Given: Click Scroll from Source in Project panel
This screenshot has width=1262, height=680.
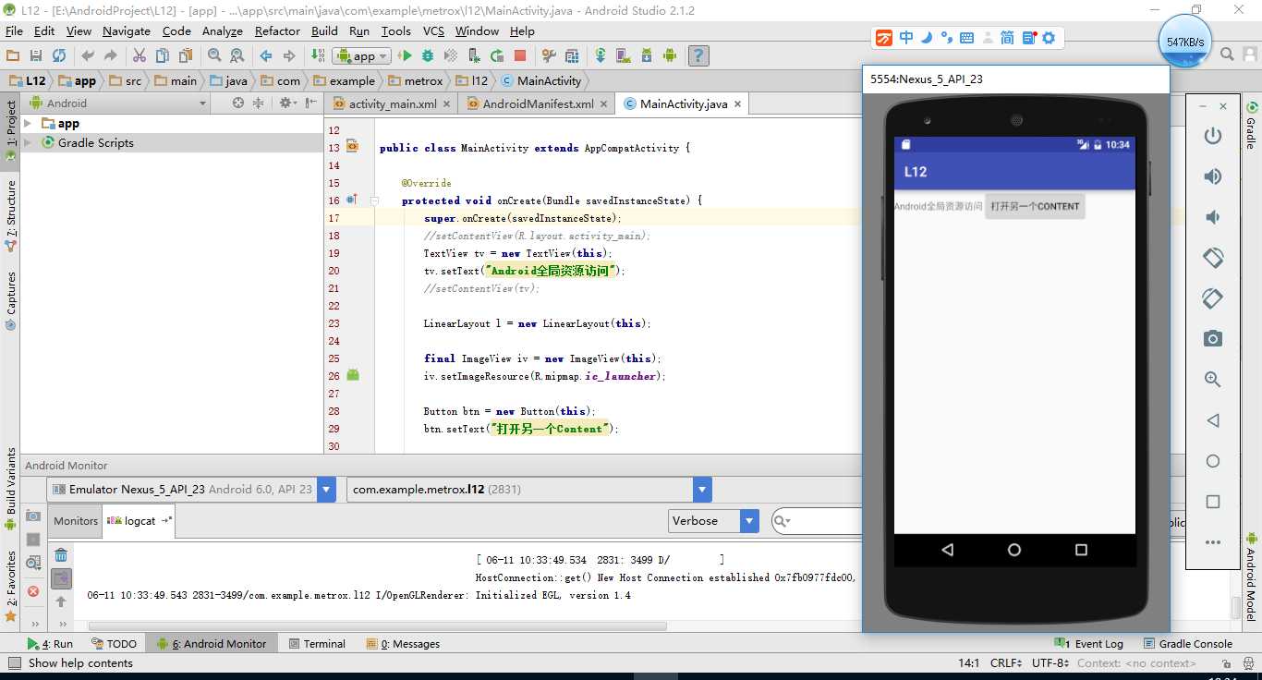Looking at the screenshot, I should [238, 103].
